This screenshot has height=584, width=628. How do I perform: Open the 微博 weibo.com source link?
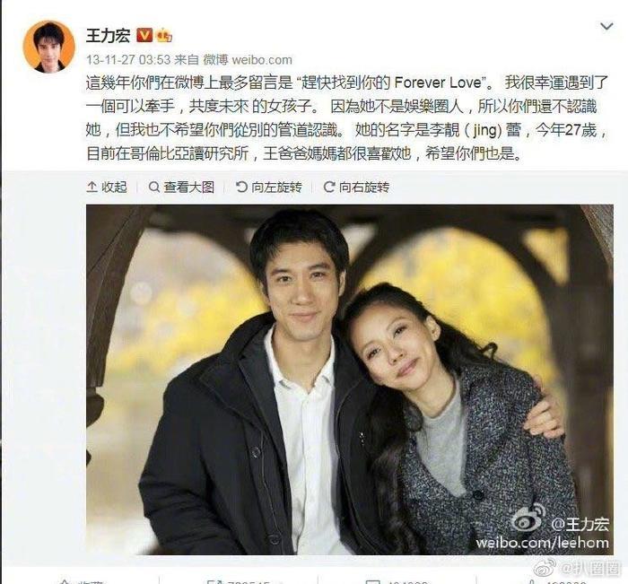(248, 60)
